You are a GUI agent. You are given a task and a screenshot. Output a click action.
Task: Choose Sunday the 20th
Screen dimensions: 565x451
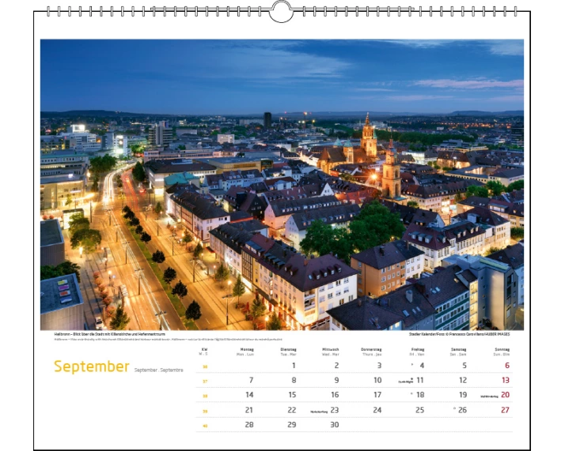click(505, 395)
